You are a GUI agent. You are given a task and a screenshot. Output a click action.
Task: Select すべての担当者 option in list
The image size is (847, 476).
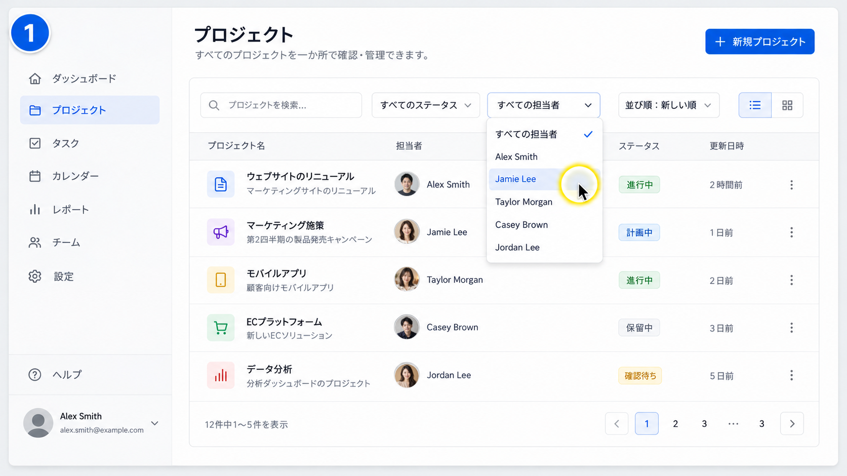[544, 134]
